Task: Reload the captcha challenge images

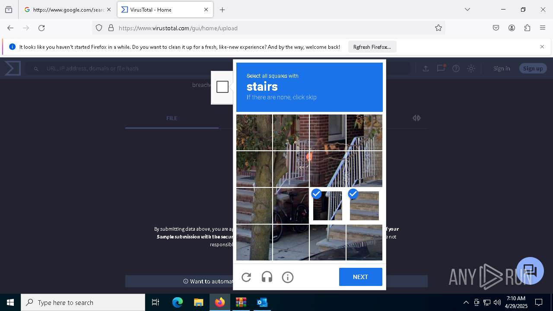Action: [246, 277]
